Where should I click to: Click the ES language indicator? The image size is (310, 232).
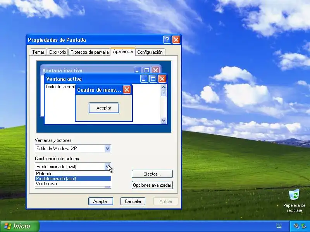coord(279,226)
